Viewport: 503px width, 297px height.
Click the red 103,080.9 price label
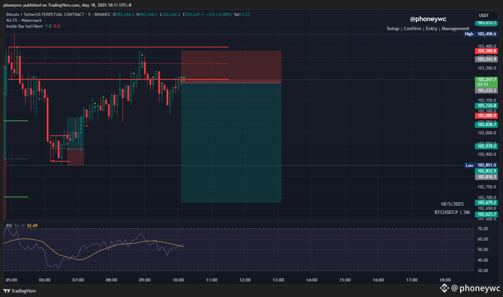point(487,116)
